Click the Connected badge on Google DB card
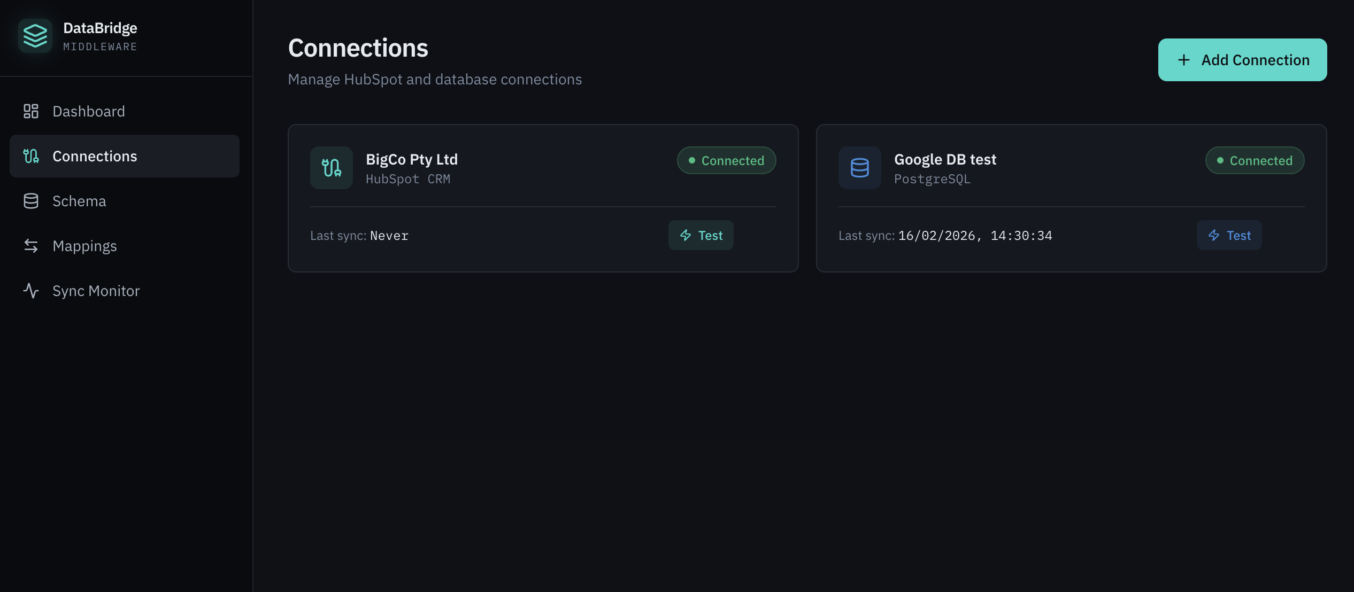Viewport: 1354px width, 592px height. (1255, 160)
